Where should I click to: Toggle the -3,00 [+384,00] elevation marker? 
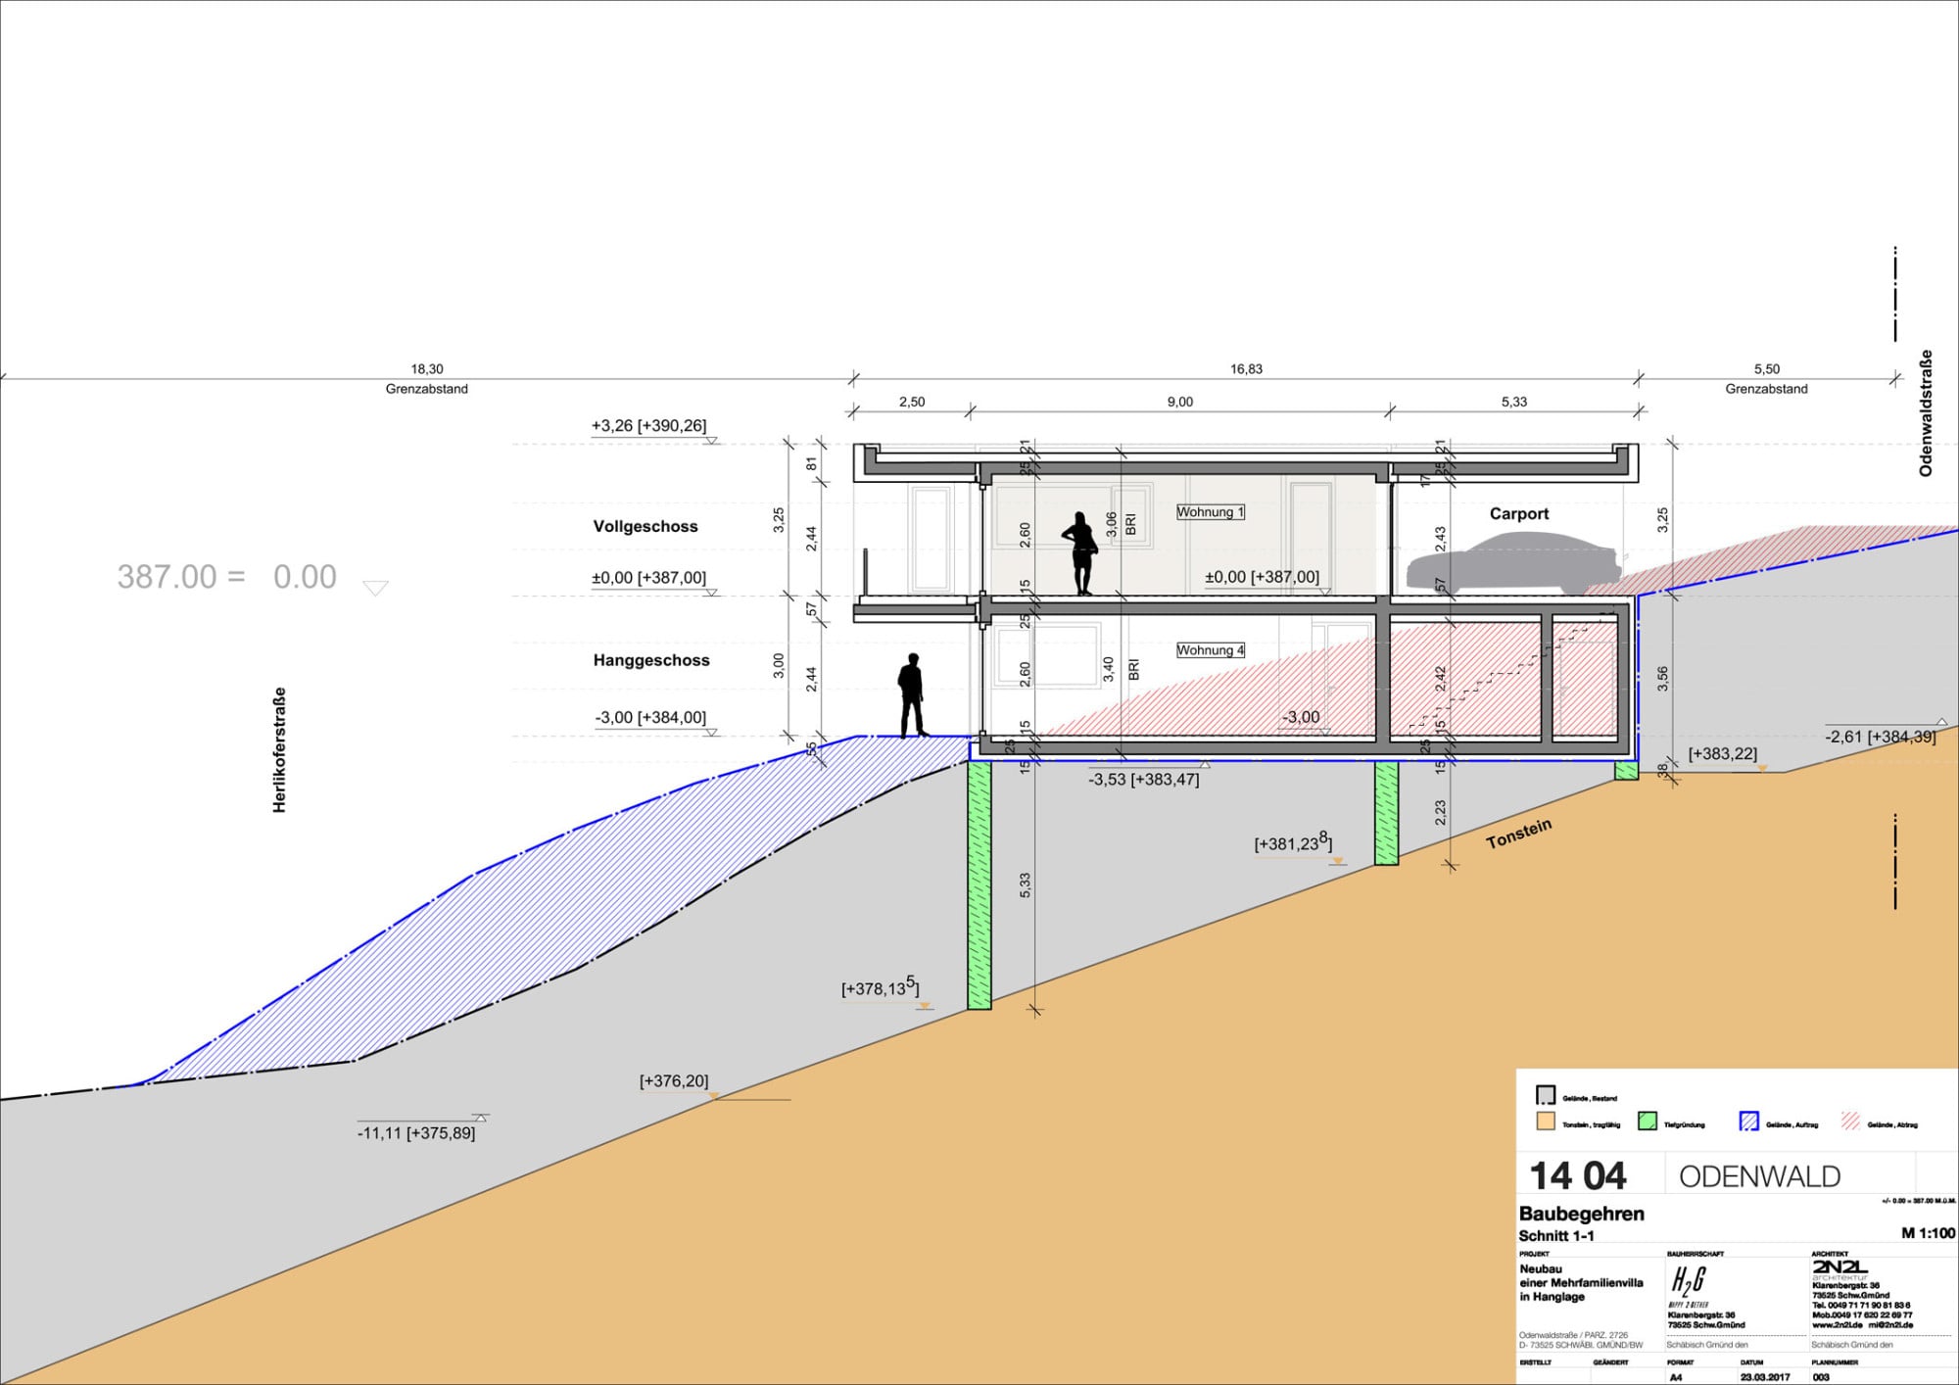[712, 734]
